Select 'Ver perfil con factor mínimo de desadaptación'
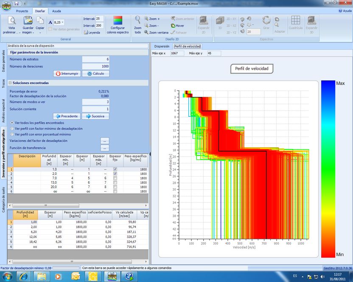This screenshot has height=282, width=353. [12, 129]
